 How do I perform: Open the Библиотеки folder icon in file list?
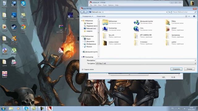105,22
